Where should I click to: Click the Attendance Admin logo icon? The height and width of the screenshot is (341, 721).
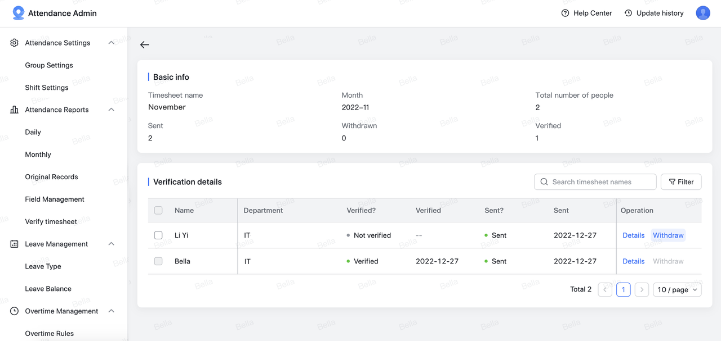point(19,13)
